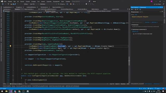This screenshot has width=166, height=93.
Task: Click the Drop all stashes link
Action: click(x=135, y=32)
